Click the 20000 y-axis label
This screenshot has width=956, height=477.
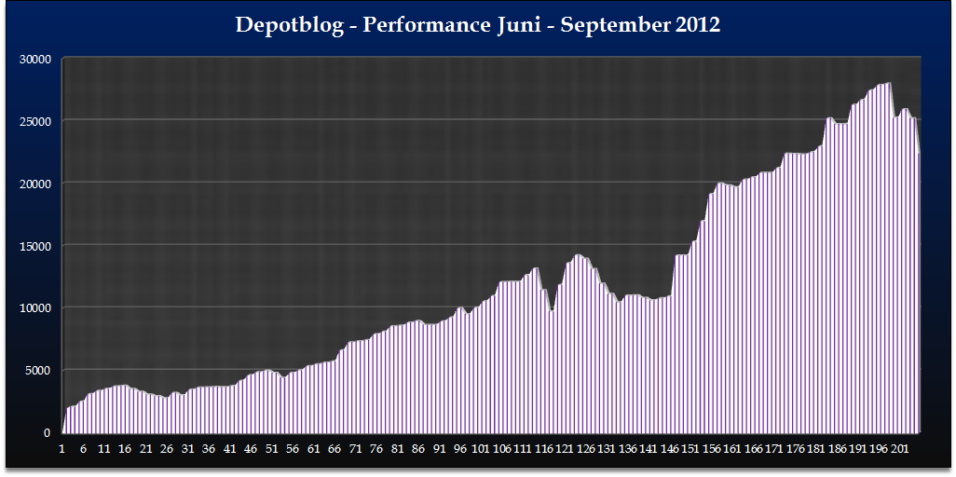[x=35, y=184]
